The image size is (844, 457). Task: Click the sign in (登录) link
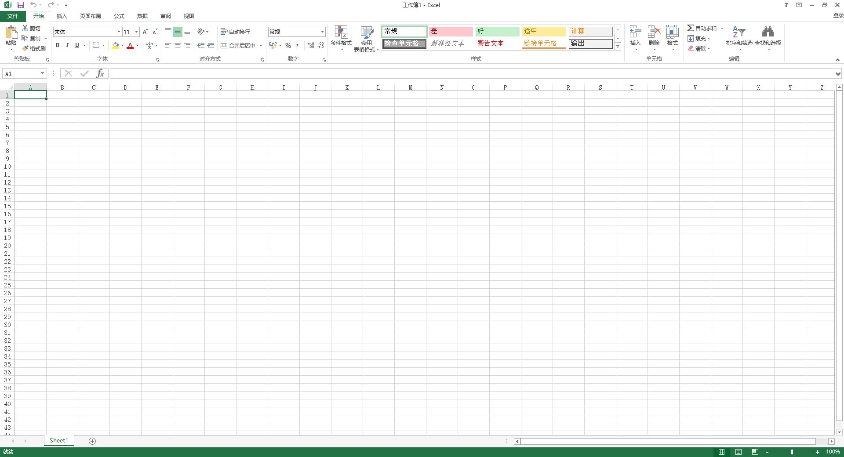tap(838, 15)
